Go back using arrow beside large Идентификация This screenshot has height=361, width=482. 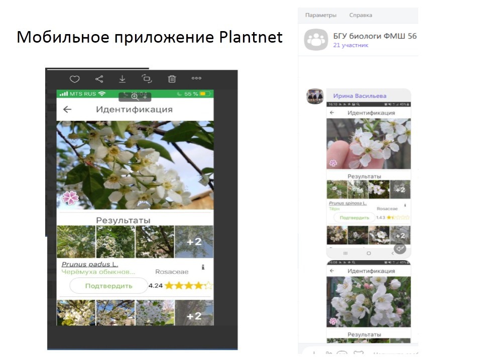coord(67,110)
